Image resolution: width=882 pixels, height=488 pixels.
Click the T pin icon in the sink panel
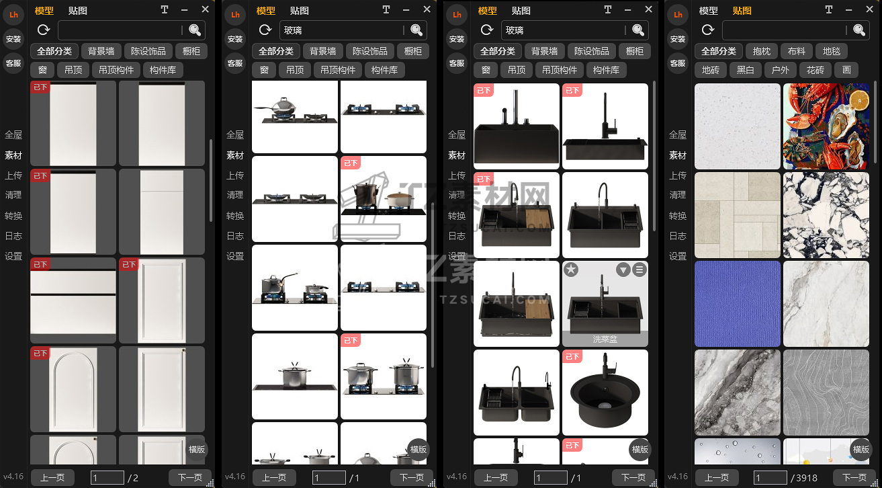pyautogui.click(x=608, y=9)
